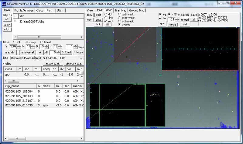
Task: Click the year stepper arrows
Action: point(19,47)
